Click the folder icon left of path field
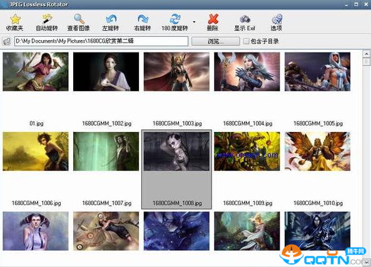The width and height of the screenshot is (371, 267). pyautogui.click(x=7, y=41)
